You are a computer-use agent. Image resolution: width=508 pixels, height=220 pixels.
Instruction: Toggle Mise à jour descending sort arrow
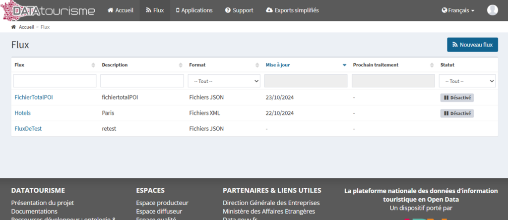(344, 65)
